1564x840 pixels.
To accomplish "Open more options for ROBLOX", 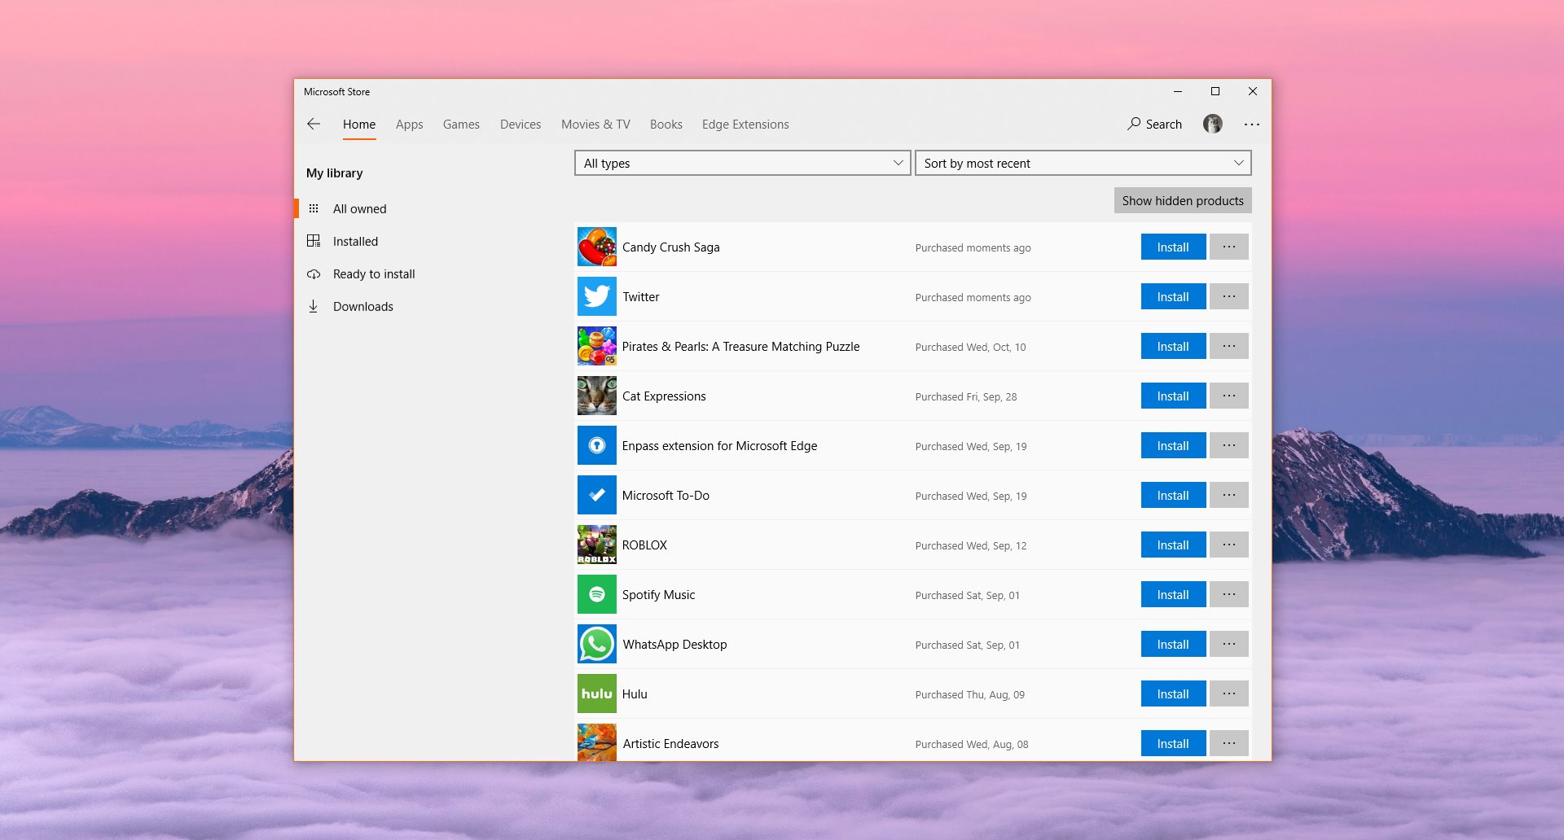I will coord(1229,545).
